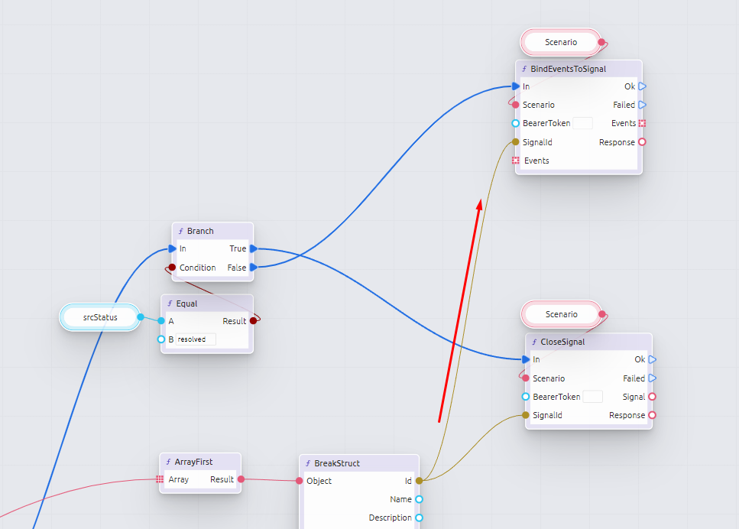Click the BreakStruct Id output pin
Viewport: 739px width, 529px height.
pos(419,481)
